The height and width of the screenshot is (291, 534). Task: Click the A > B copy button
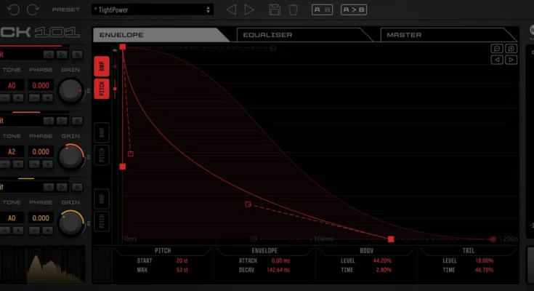pyautogui.click(x=355, y=9)
